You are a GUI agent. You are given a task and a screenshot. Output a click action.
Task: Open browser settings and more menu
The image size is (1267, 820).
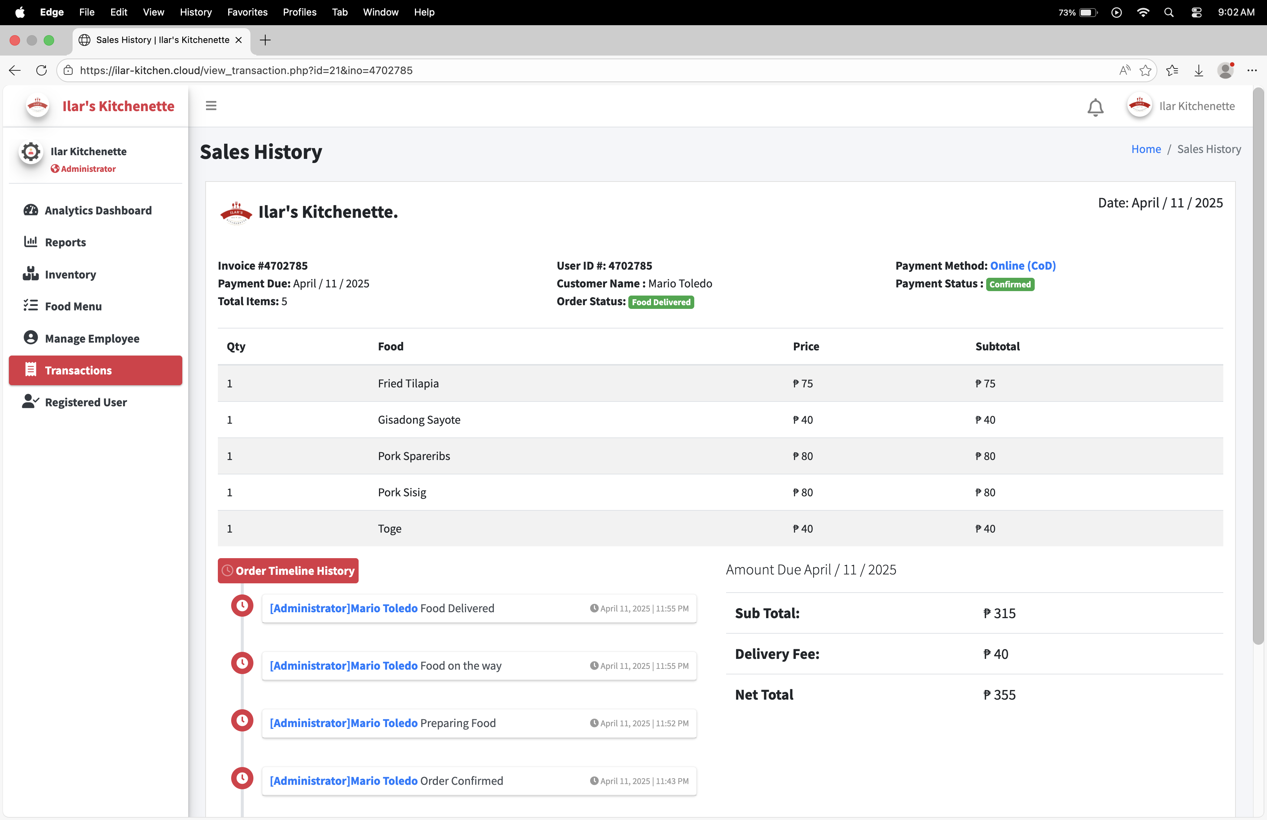pos(1251,70)
